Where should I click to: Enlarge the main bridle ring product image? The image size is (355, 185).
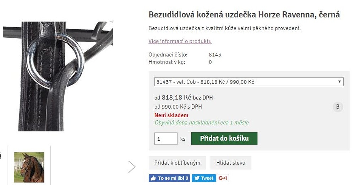pyautogui.click(x=58, y=76)
